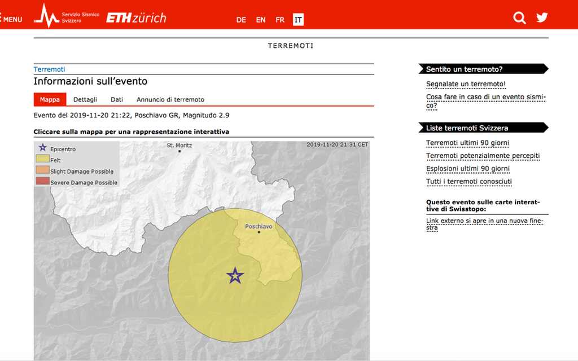The height and width of the screenshot is (361, 578).
Task: Select the Annuncio di terremoto tab
Action: pyautogui.click(x=170, y=99)
